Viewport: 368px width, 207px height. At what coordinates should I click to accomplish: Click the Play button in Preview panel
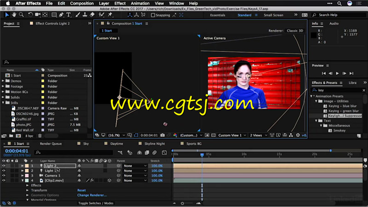[337, 74]
